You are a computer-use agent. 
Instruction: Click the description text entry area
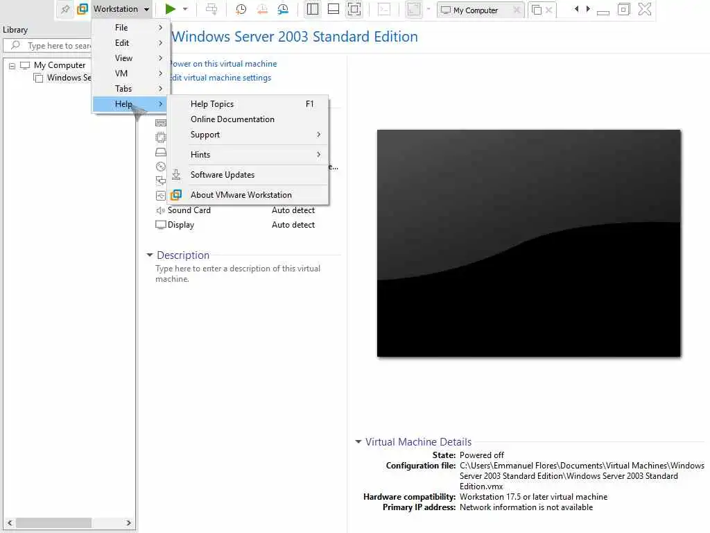[238, 273]
